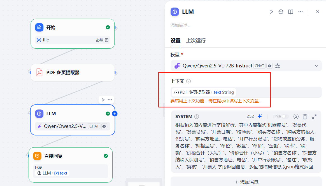Add a next node with the blue plus
Viewport: 326px width, 186px height.
coord(115,114)
